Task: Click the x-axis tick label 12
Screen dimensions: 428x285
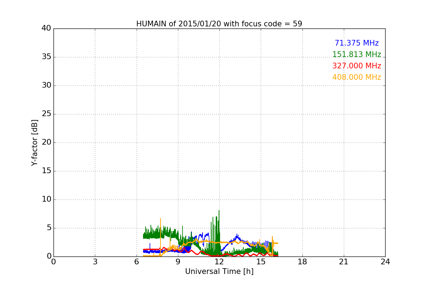Action: [219, 261]
